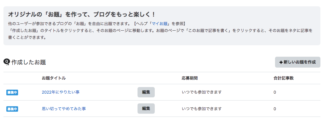Click the オリジナルの「お題」を作って headline
This screenshot has height=122, width=325.
pos(82,15)
